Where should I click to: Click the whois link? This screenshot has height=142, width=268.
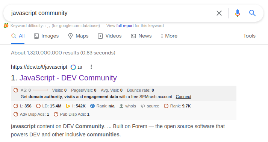point(130,106)
